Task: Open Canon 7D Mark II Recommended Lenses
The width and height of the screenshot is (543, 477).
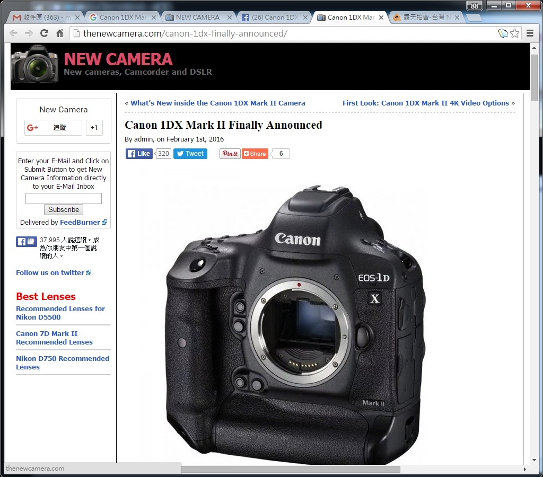Action: pos(55,338)
